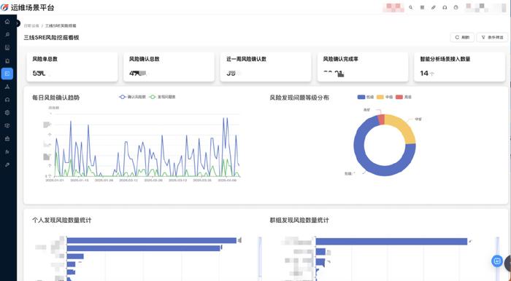Click the group chart vertical scroll slider
511x281 pixels.
coord(497,257)
